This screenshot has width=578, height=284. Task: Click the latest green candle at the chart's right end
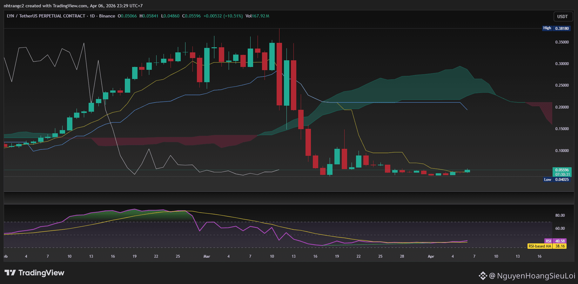pyautogui.click(x=467, y=171)
